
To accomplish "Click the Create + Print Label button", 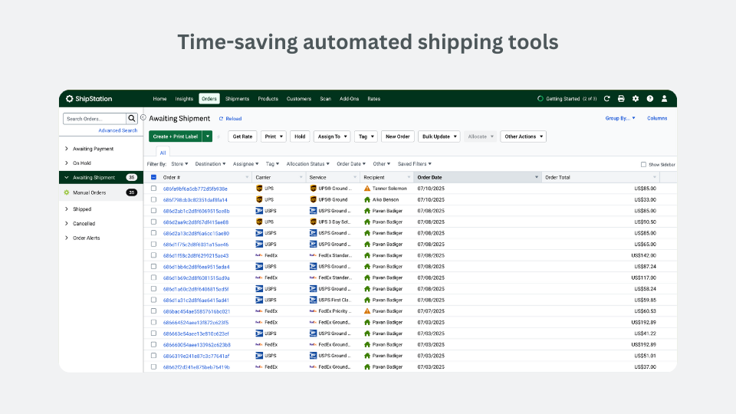I will point(176,136).
